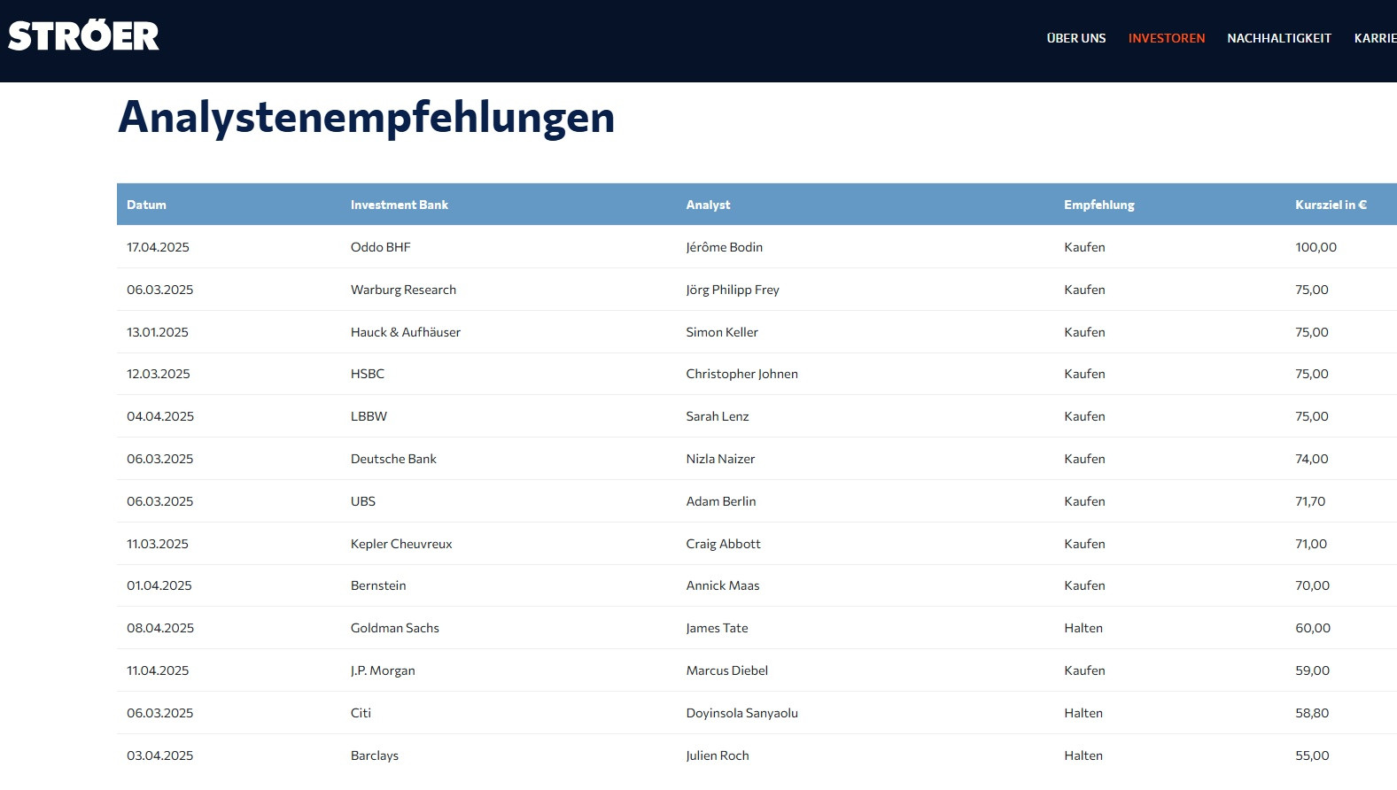This screenshot has height=790, width=1397.
Task: Click the Hauck & Aufhäuser cell
Action: click(x=405, y=332)
